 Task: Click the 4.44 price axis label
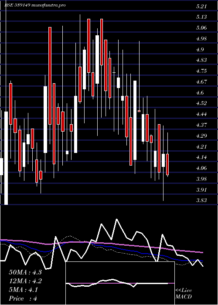point(201,114)
